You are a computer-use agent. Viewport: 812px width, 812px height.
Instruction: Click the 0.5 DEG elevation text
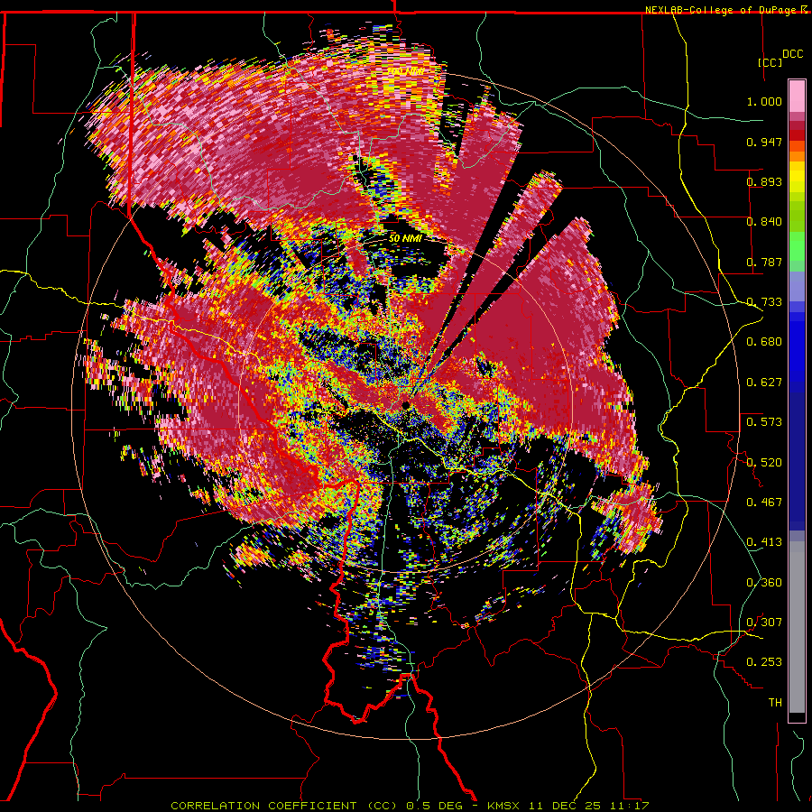point(436,806)
